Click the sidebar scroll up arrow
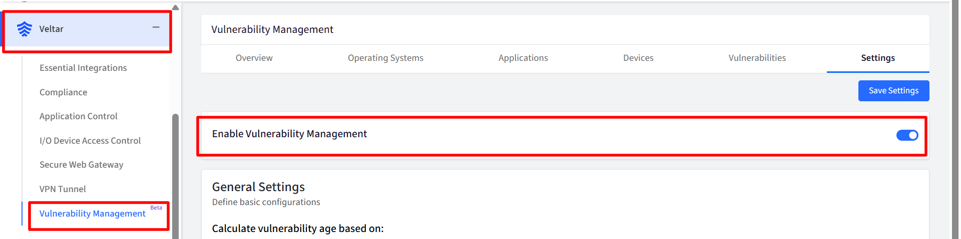Viewport: 961px width, 239px height. click(175, 7)
